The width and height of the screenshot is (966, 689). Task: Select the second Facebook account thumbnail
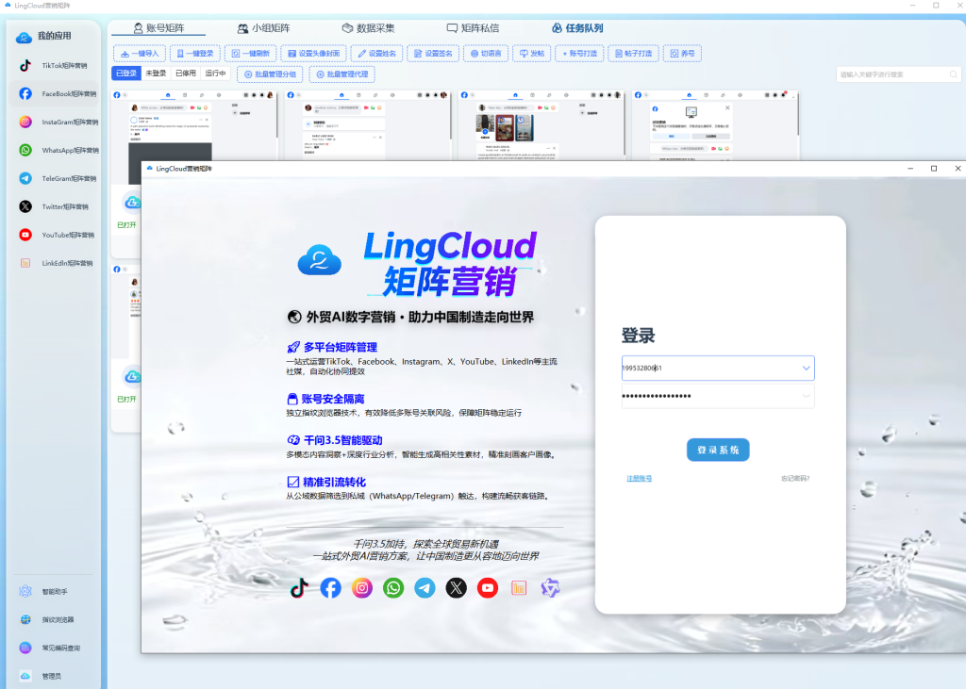point(368,125)
